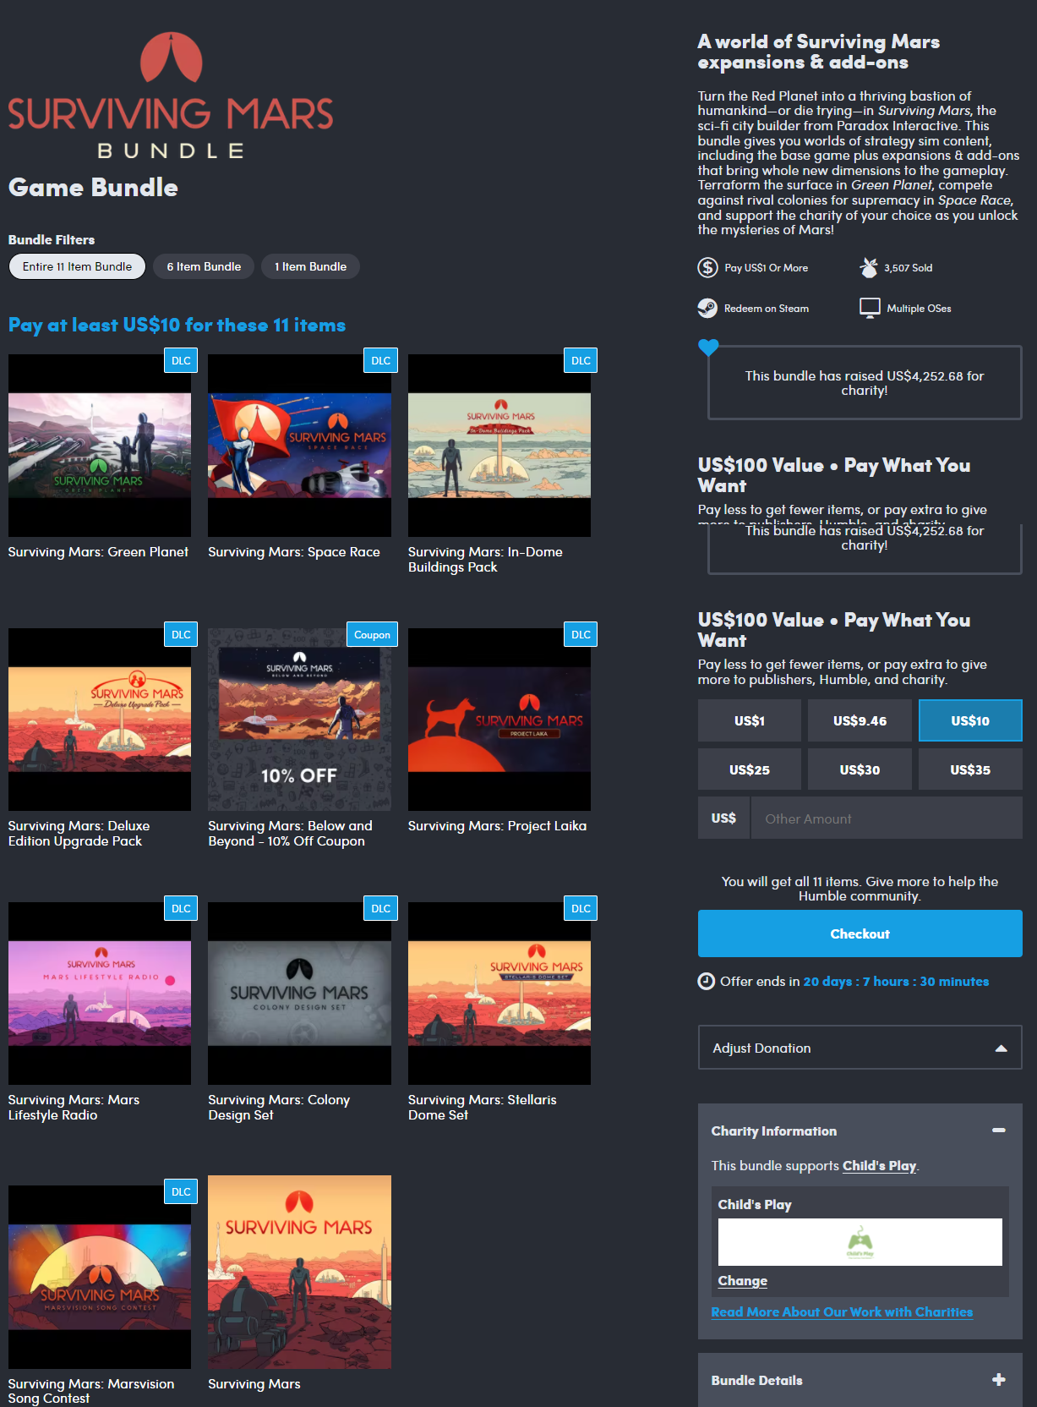The height and width of the screenshot is (1407, 1037).
Task: Open Read More About Our Work with Charities
Action: coord(842,1311)
